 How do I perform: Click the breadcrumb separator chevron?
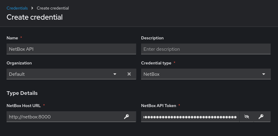coord(32,8)
